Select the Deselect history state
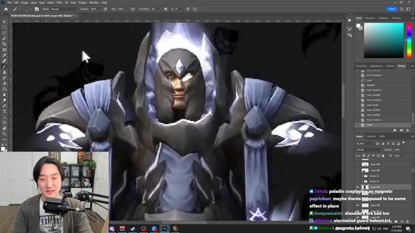The height and width of the screenshot is (233, 415). 371,85
